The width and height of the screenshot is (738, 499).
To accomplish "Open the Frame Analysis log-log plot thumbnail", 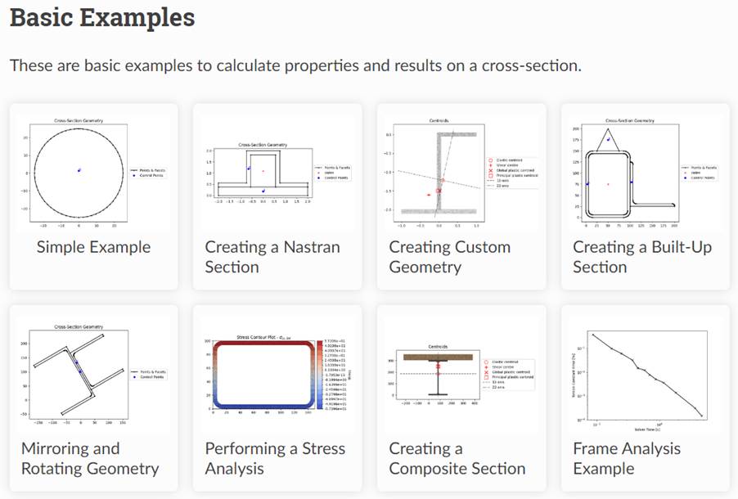I will [646, 375].
